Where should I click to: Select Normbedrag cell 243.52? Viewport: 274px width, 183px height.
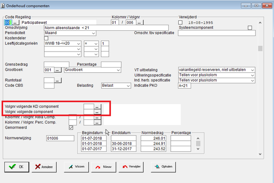click(153, 149)
